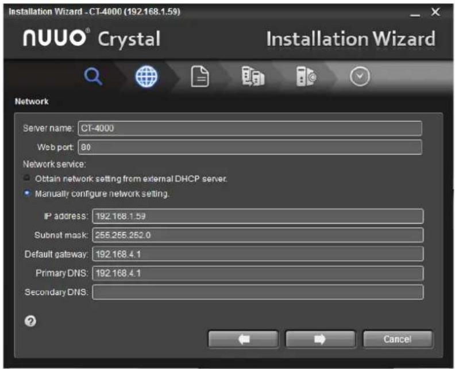Select the server settings gear step icon
Viewport: 455px width, 369px height.
tap(306, 76)
